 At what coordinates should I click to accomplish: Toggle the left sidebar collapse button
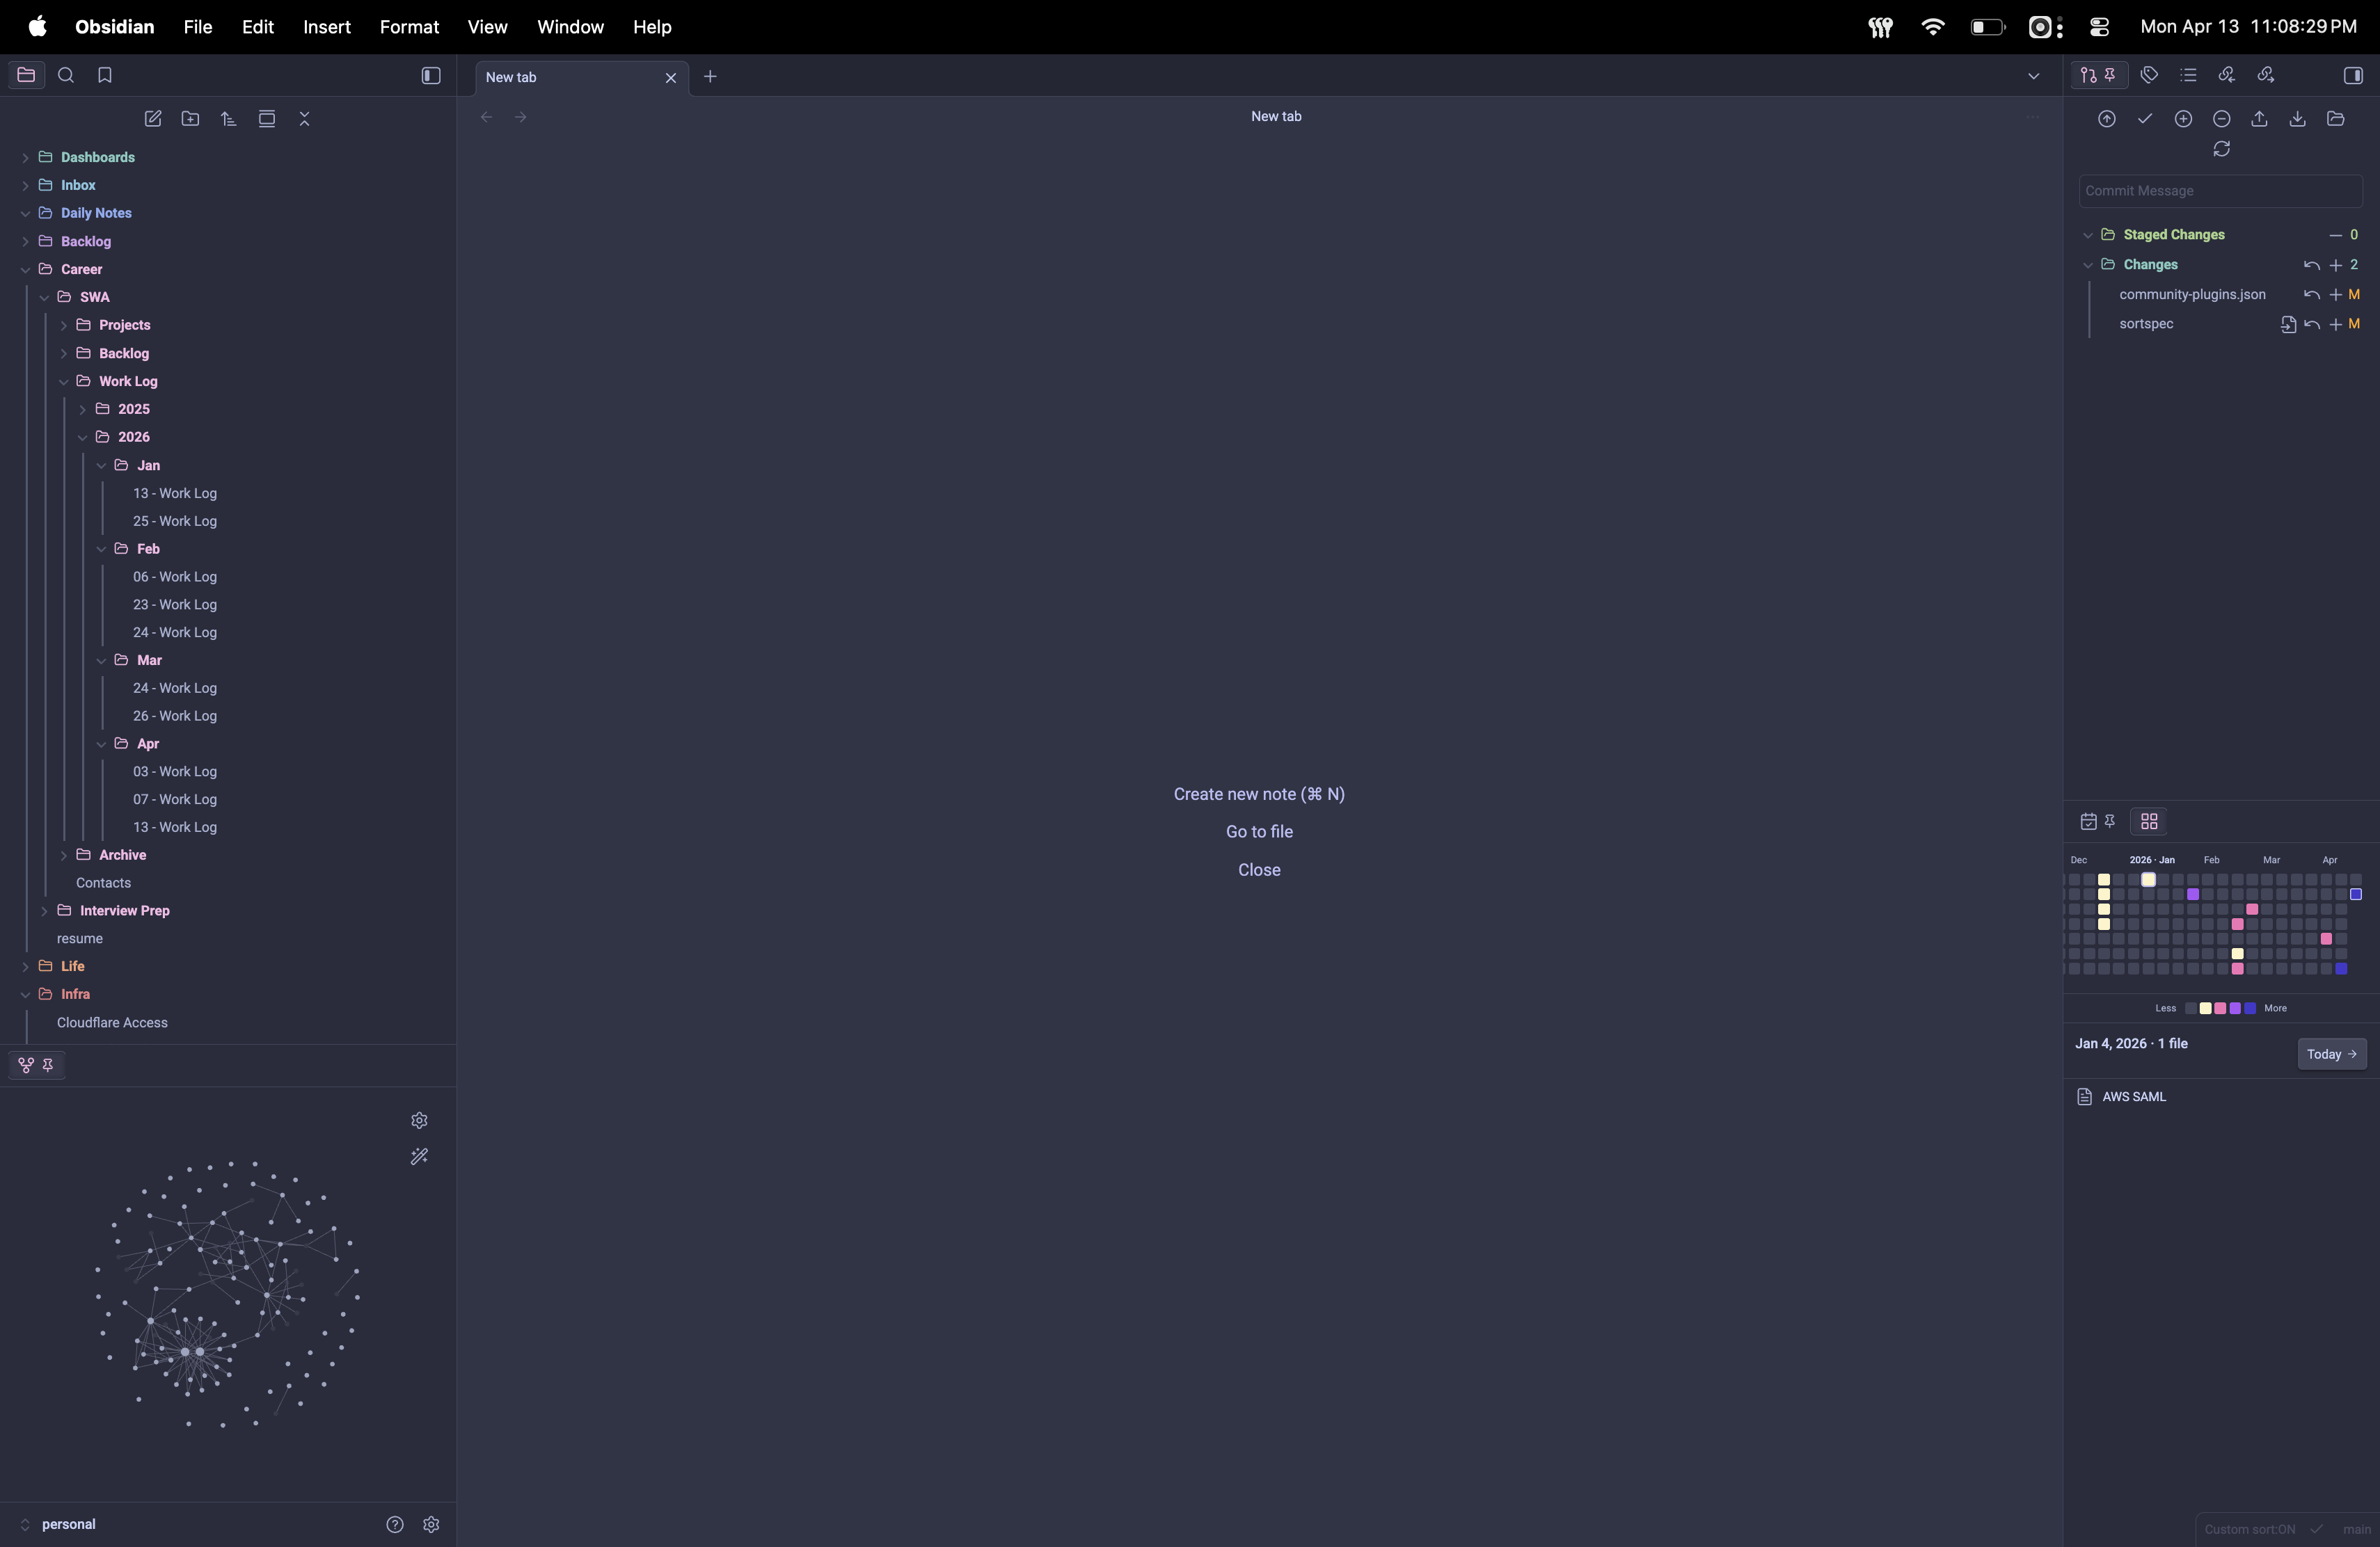tap(431, 76)
